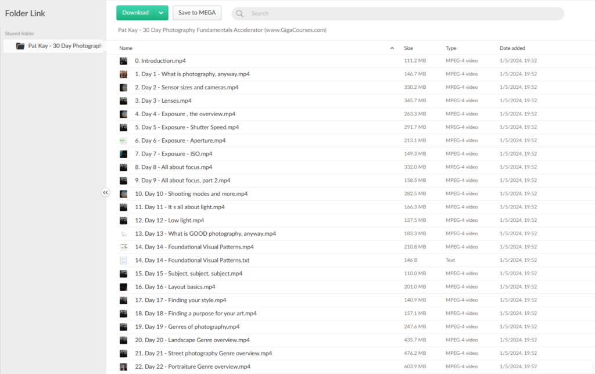Viewport: 595px width, 374px height.
Task: Click the Day 13 GOOD photography video icon
Action: (123, 233)
